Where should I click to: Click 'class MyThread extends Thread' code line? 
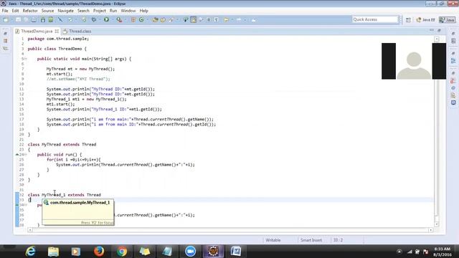[x=62, y=145]
